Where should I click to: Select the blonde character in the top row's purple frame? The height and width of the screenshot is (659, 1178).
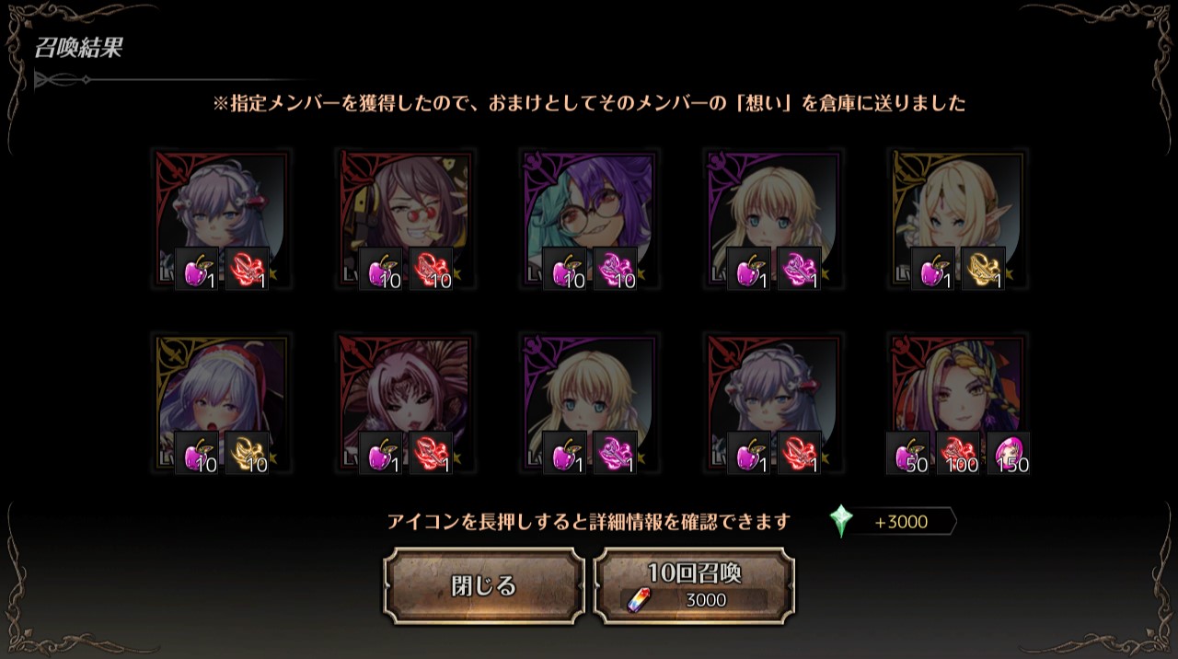point(773,221)
